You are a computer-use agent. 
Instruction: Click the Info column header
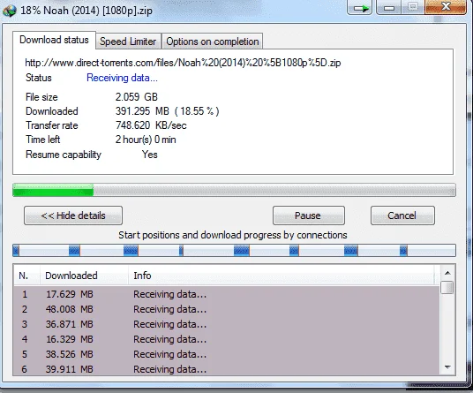282,276
